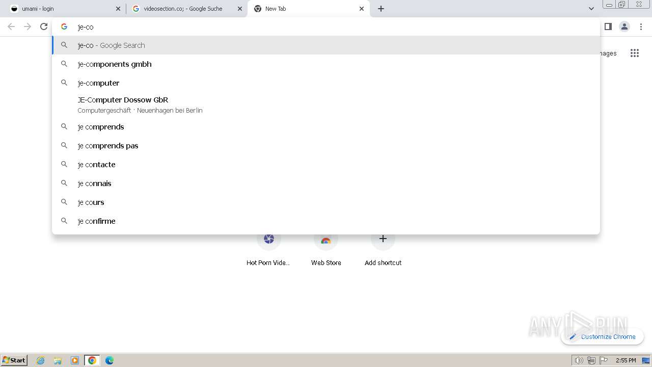Open the Windows Start menu
The height and width of the screenshot is (367, 652).
point(14,360)
